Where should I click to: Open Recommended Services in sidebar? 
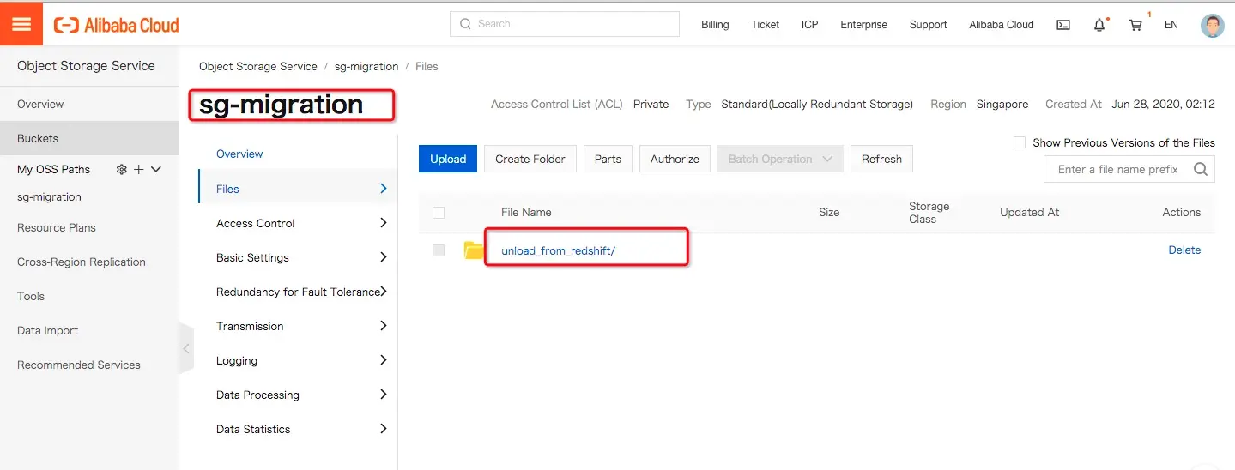pyautogui.click(x=79, y=365)
